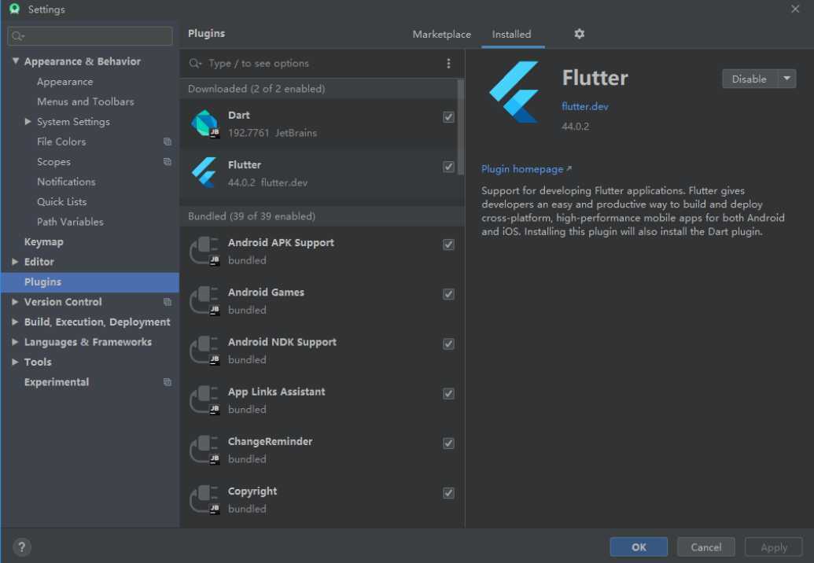Open the Keymap settings page
The width and height of the screenshot is (814, 563).
[43, 242]
